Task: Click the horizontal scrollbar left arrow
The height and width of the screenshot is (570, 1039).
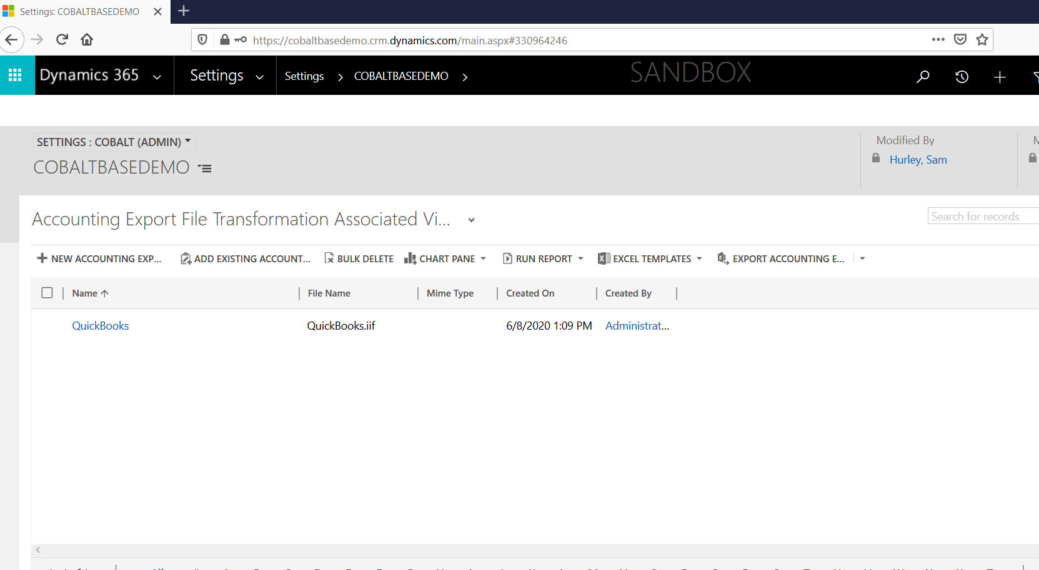Action: click(x=38, y=550)
